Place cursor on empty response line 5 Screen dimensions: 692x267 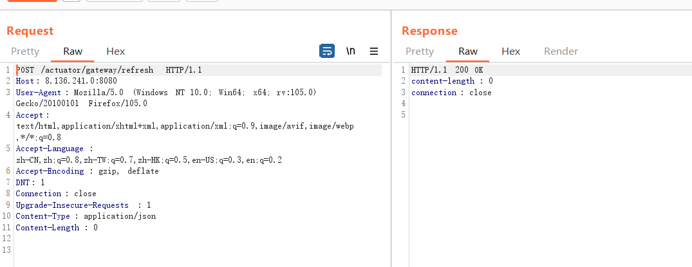pyautogui.click(x=551, y=115)
